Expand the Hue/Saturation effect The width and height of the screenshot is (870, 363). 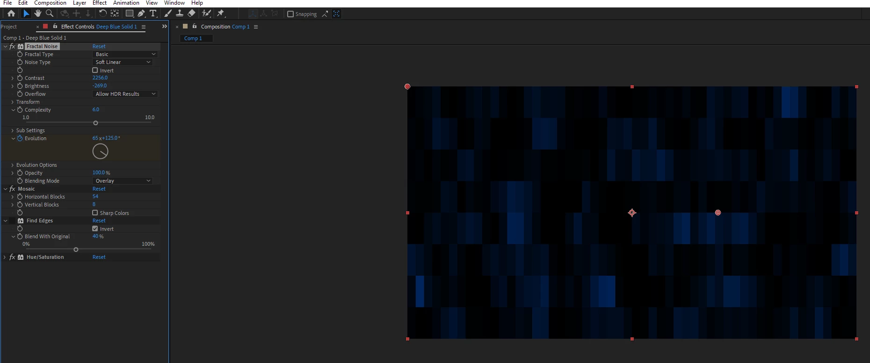click(x=5, y=257)
